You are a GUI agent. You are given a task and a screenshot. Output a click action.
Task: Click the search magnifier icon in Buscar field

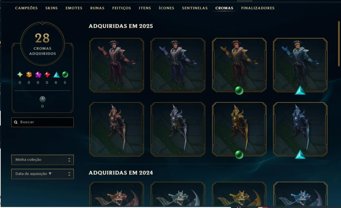pyautogui.click(x=16, y=122)
